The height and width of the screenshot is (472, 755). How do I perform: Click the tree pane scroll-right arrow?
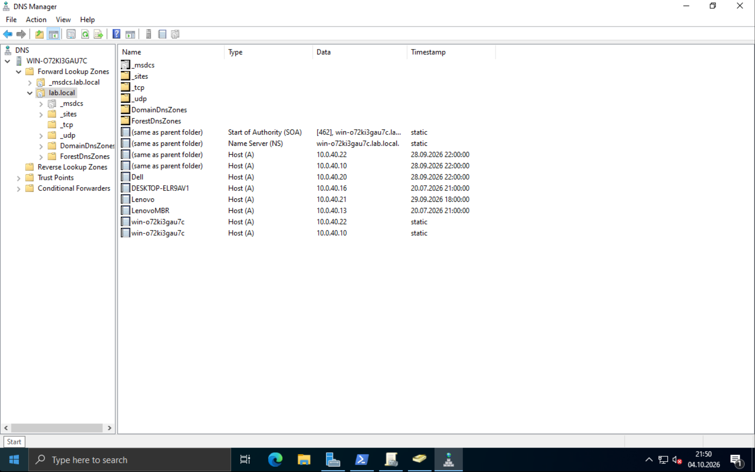[109, 428]
